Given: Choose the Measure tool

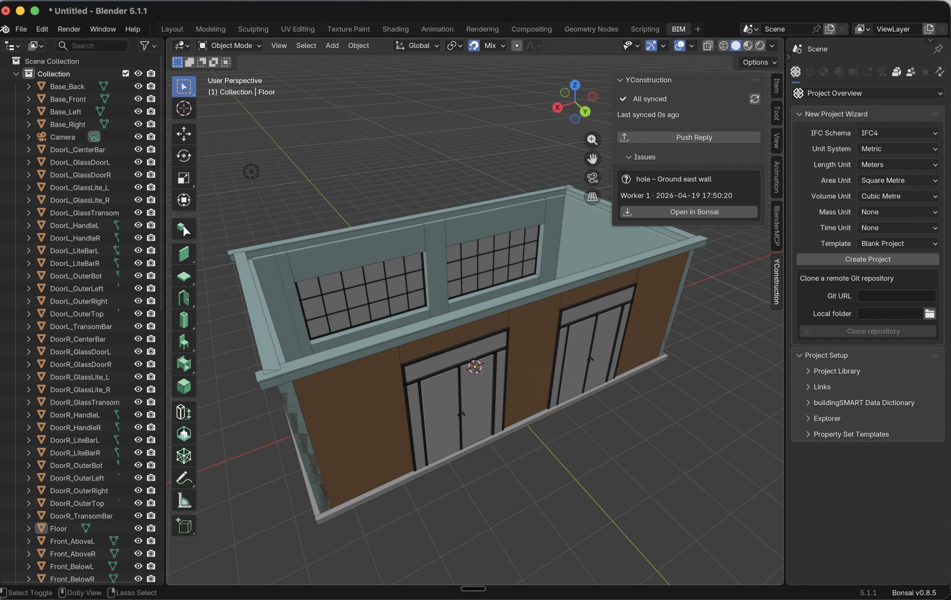Looking at the screenshot, I should point(184,500).
